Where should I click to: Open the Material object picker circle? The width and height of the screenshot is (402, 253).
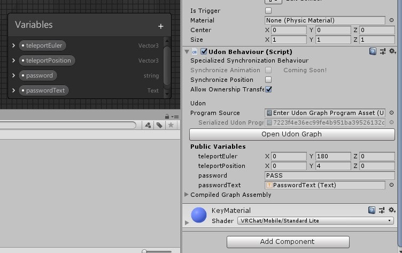coord(391,20)
